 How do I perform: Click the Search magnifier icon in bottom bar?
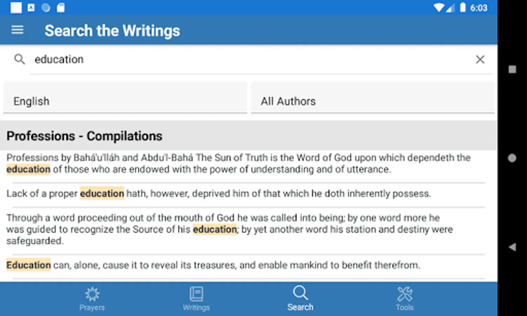tap(300, 293)
